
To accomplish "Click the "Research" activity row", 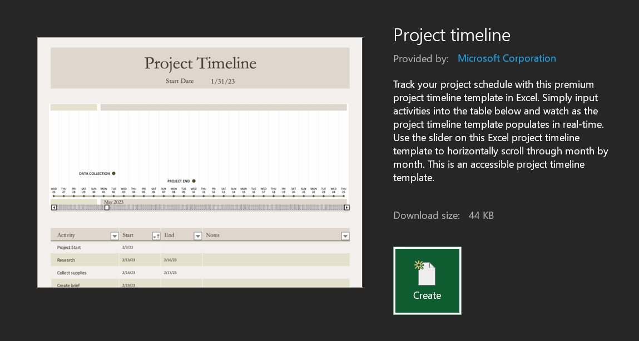I will click(200, 260).
